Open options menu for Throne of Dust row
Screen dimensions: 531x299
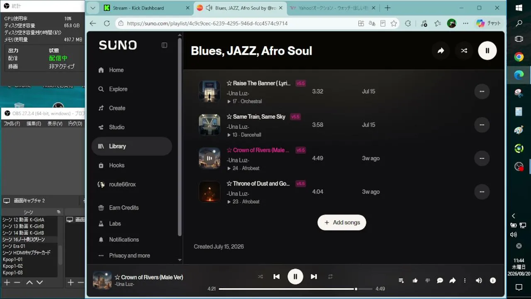tap(482, 192)
